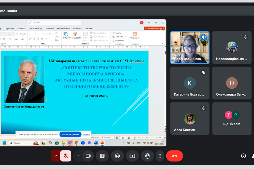Toggle closed captions in Meet

[102, 156]
